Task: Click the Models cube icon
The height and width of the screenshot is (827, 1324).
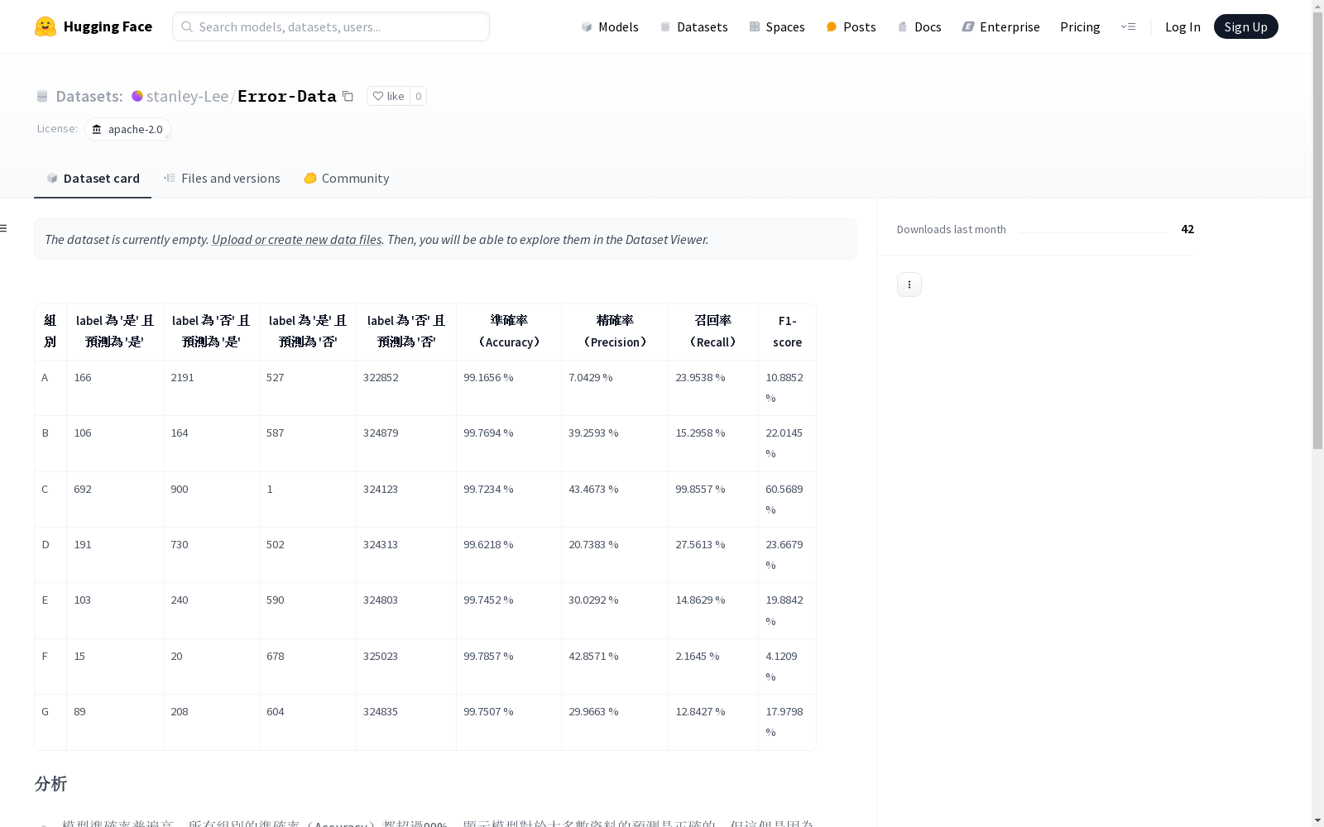Action: (x=587, y=26)
